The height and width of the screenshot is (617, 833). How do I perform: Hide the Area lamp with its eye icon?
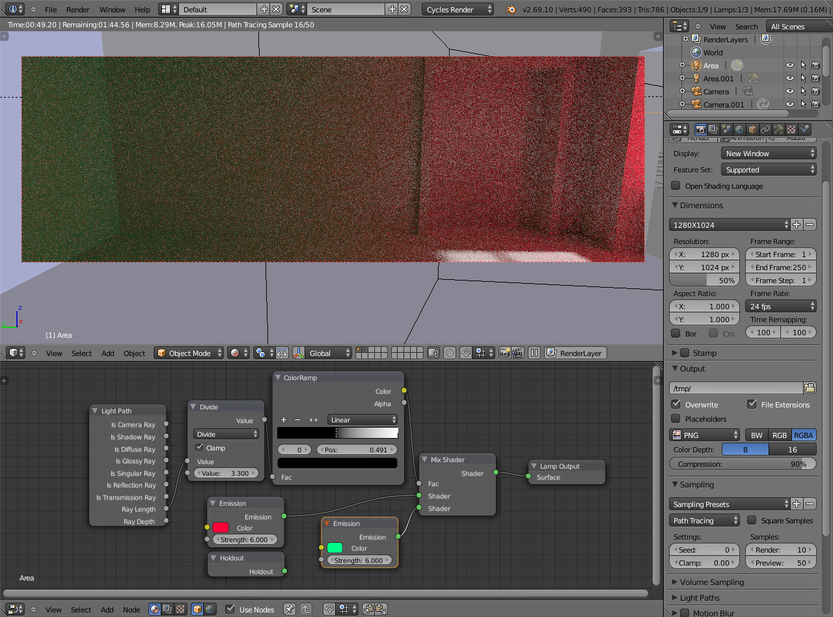click(789, 65)
